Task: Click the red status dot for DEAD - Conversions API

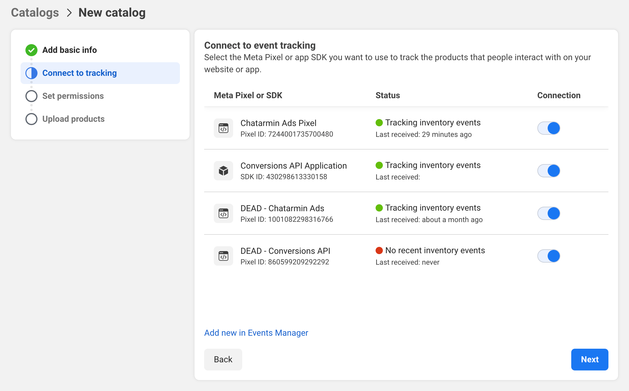Action: [x=379, y=250]
